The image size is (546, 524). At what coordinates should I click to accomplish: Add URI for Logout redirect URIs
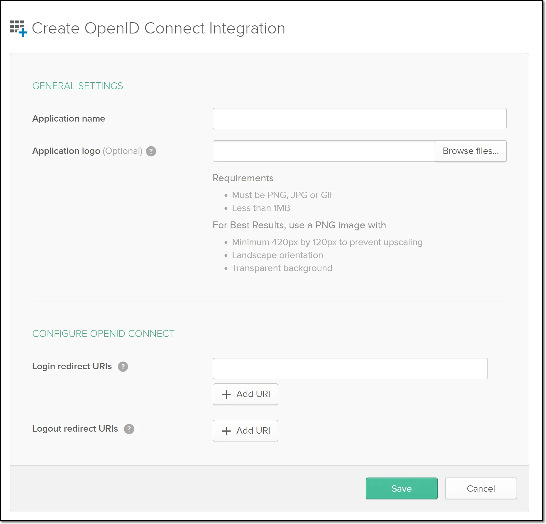tap(245, 431)
